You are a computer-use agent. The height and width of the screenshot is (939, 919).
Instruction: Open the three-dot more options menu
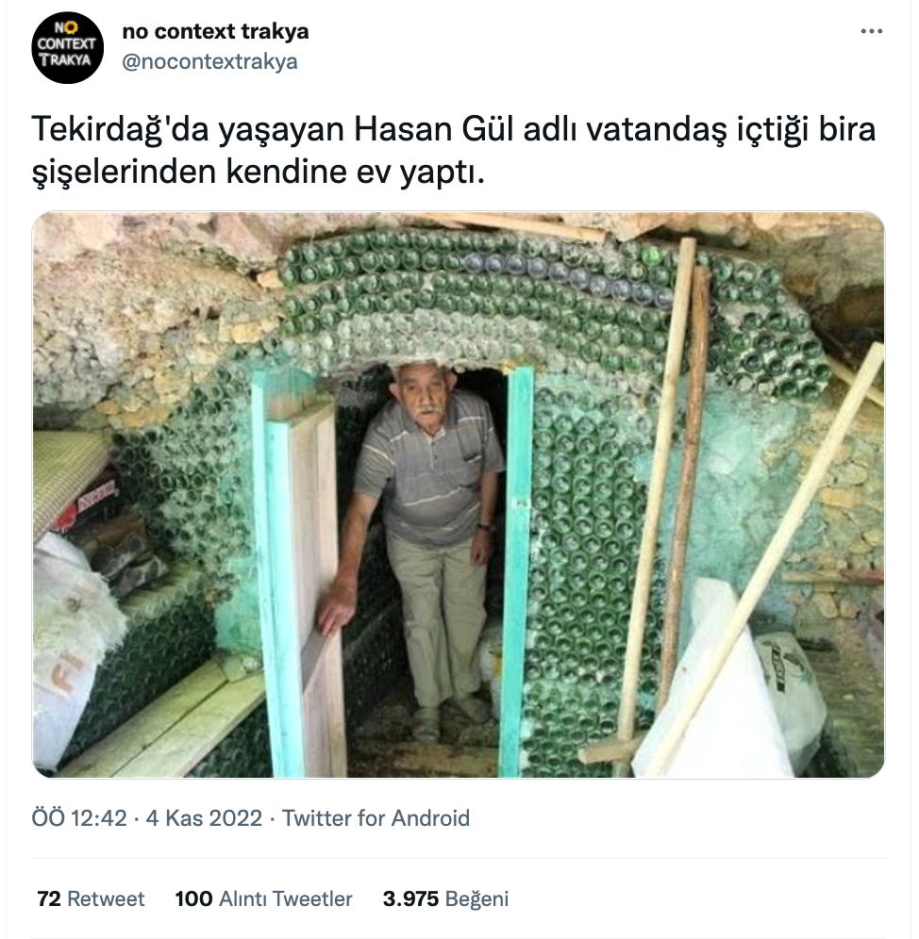click(x=871, y=31)
